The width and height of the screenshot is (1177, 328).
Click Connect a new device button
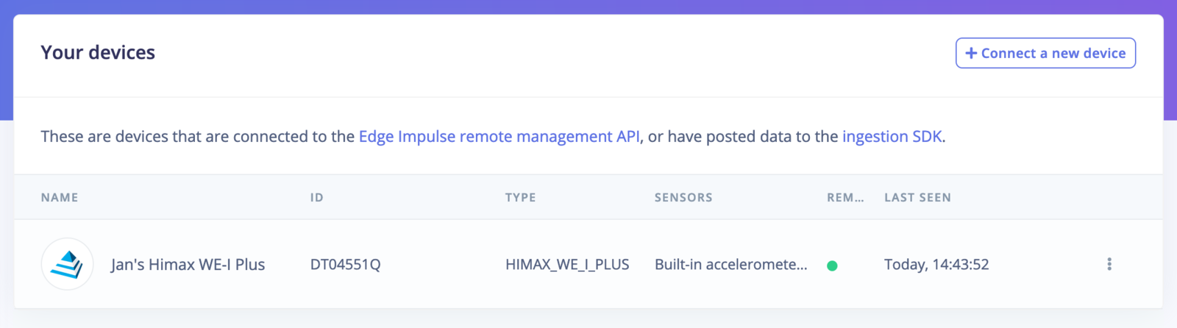(1045, 53)
